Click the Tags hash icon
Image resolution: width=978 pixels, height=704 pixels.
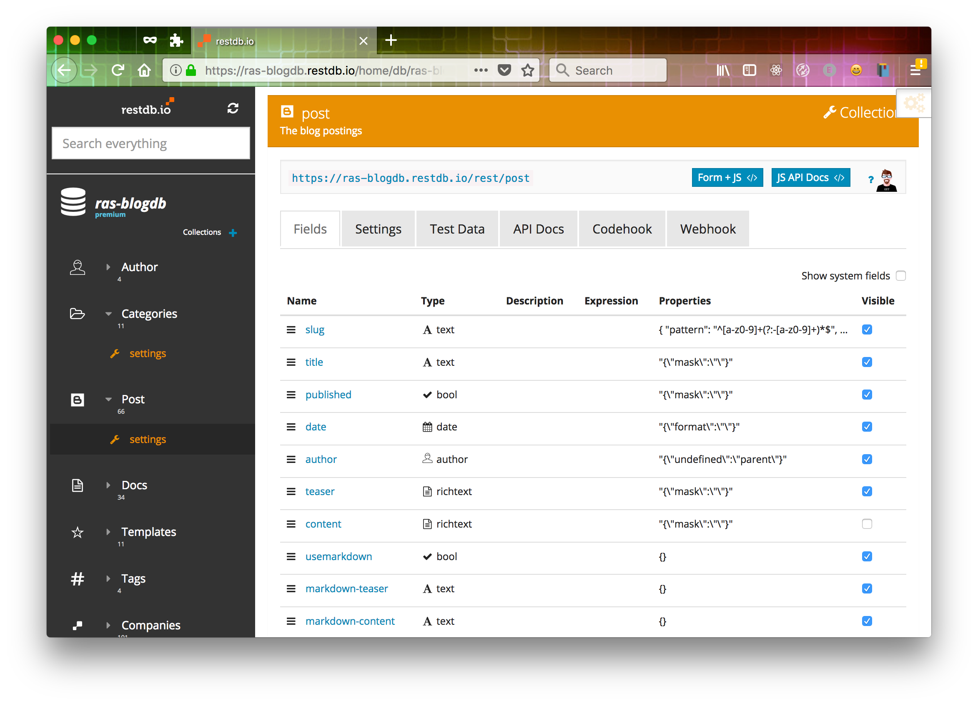coord(78,578)
